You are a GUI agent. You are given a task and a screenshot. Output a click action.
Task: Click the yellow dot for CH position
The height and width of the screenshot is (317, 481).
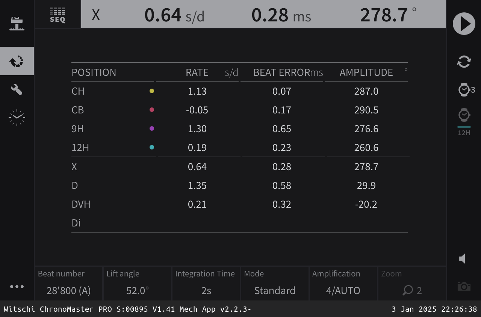pos(152,91)
